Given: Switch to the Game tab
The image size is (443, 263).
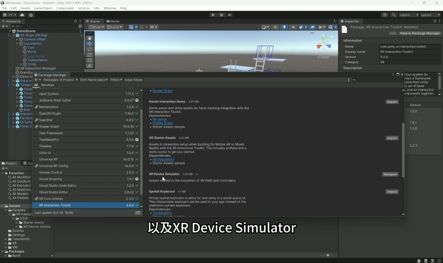Looking at the screenshot, I should coord(113,21).
